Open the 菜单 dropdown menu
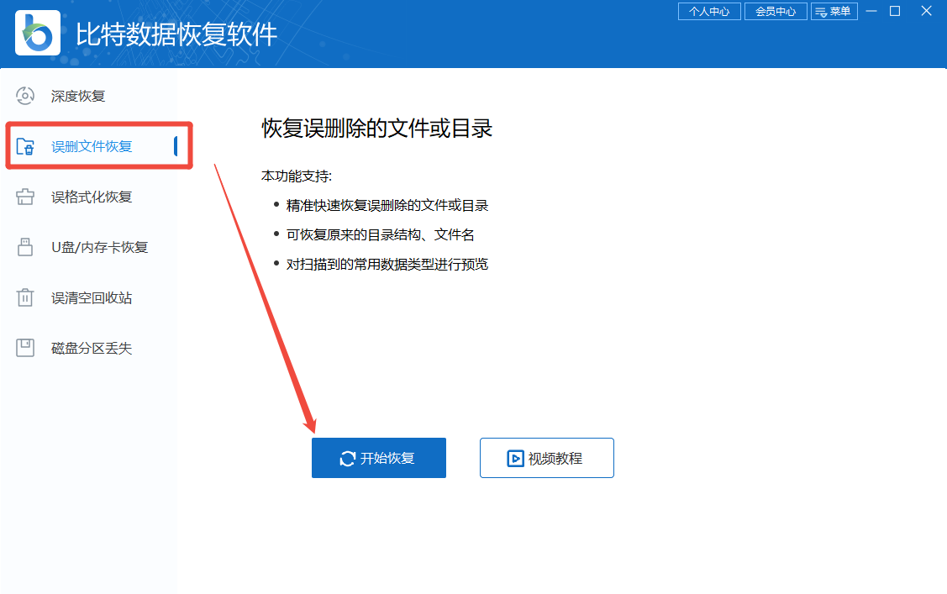 (x=834, y=12)
